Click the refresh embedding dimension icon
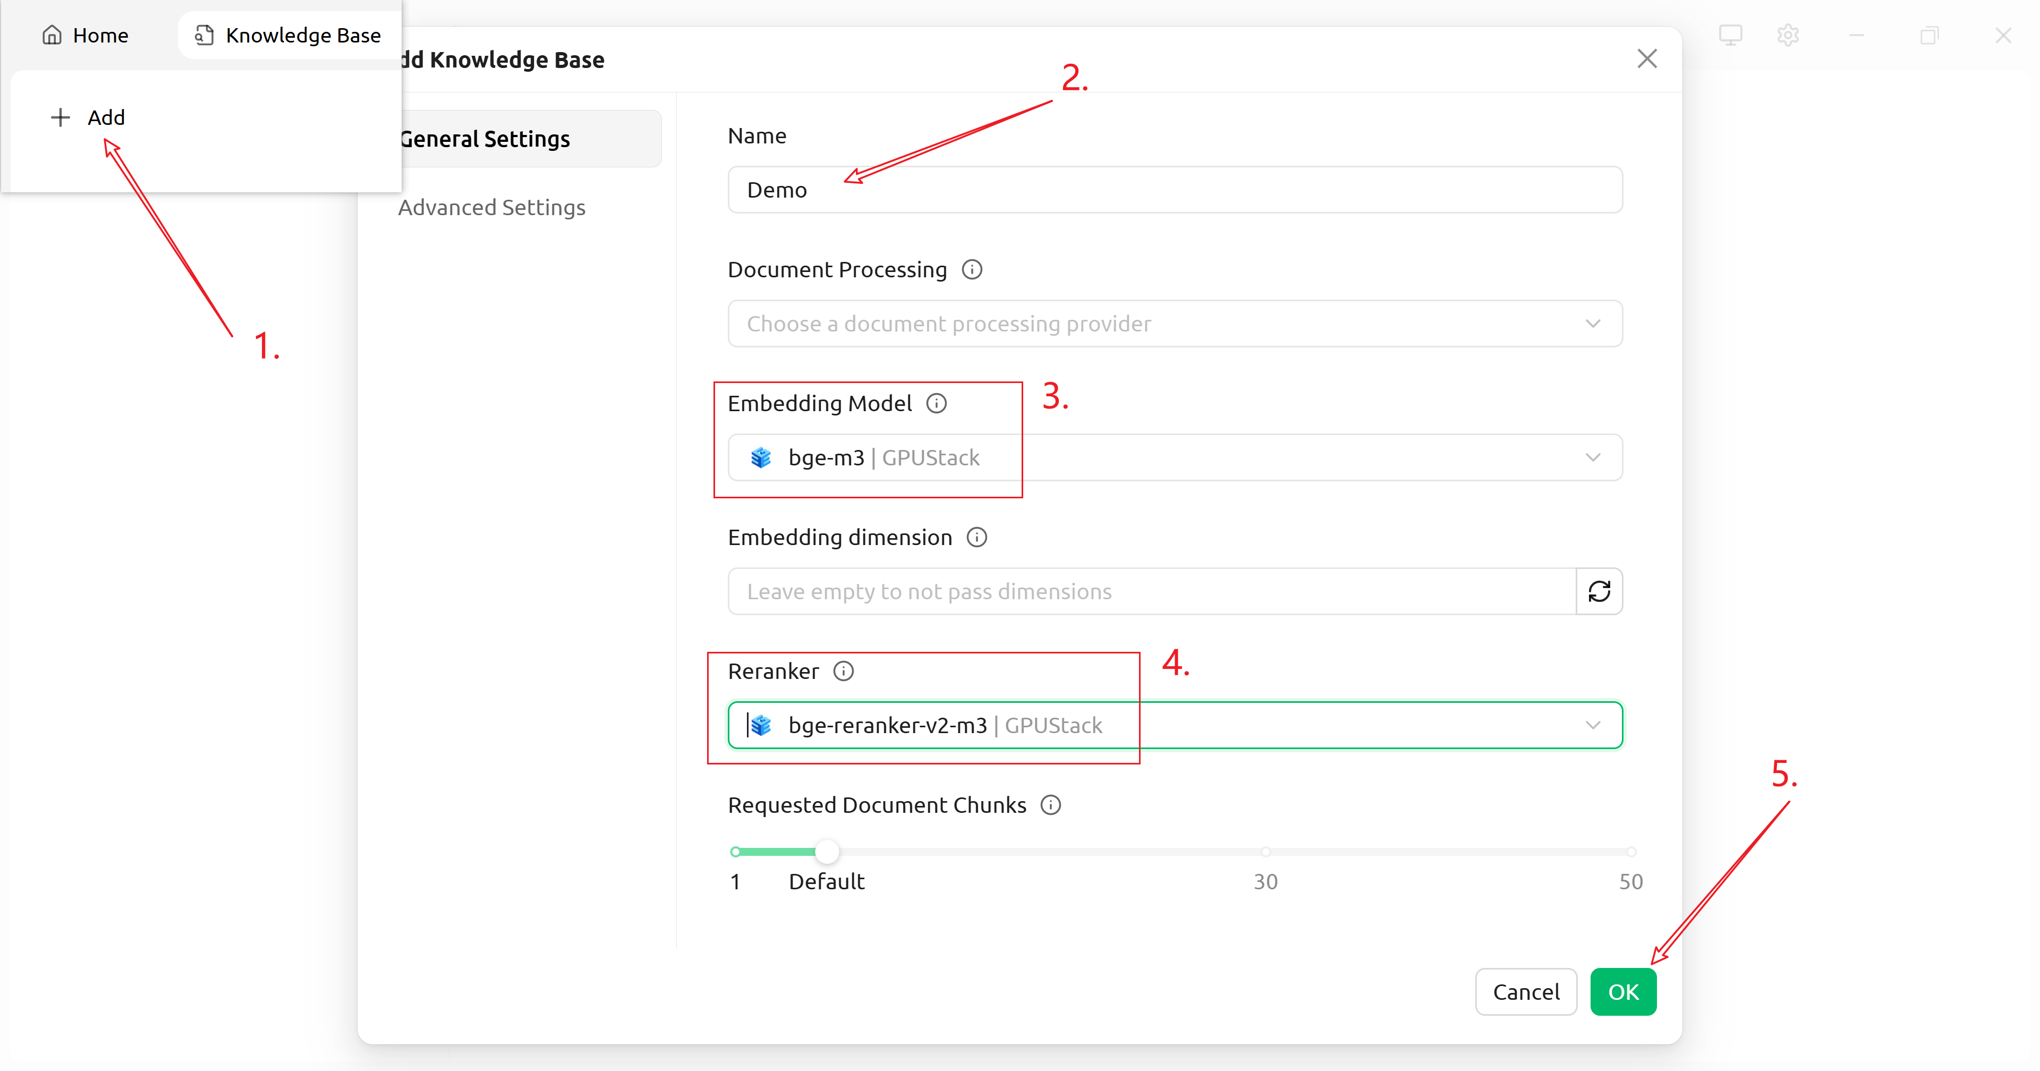This screenshot has width=2040, height=1071. [1599, 591]
